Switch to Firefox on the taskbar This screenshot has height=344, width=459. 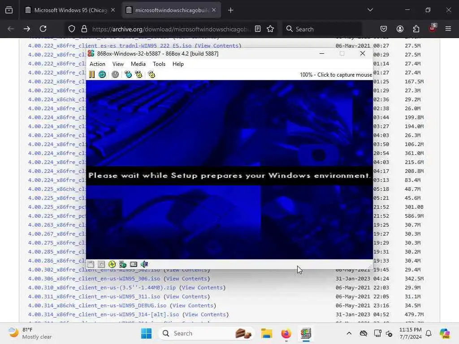coord(286,333)
